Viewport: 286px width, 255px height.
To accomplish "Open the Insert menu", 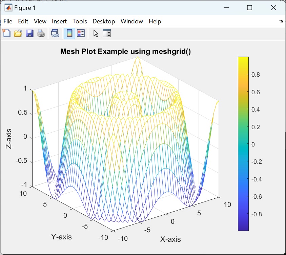I will (x=59, y=21).
